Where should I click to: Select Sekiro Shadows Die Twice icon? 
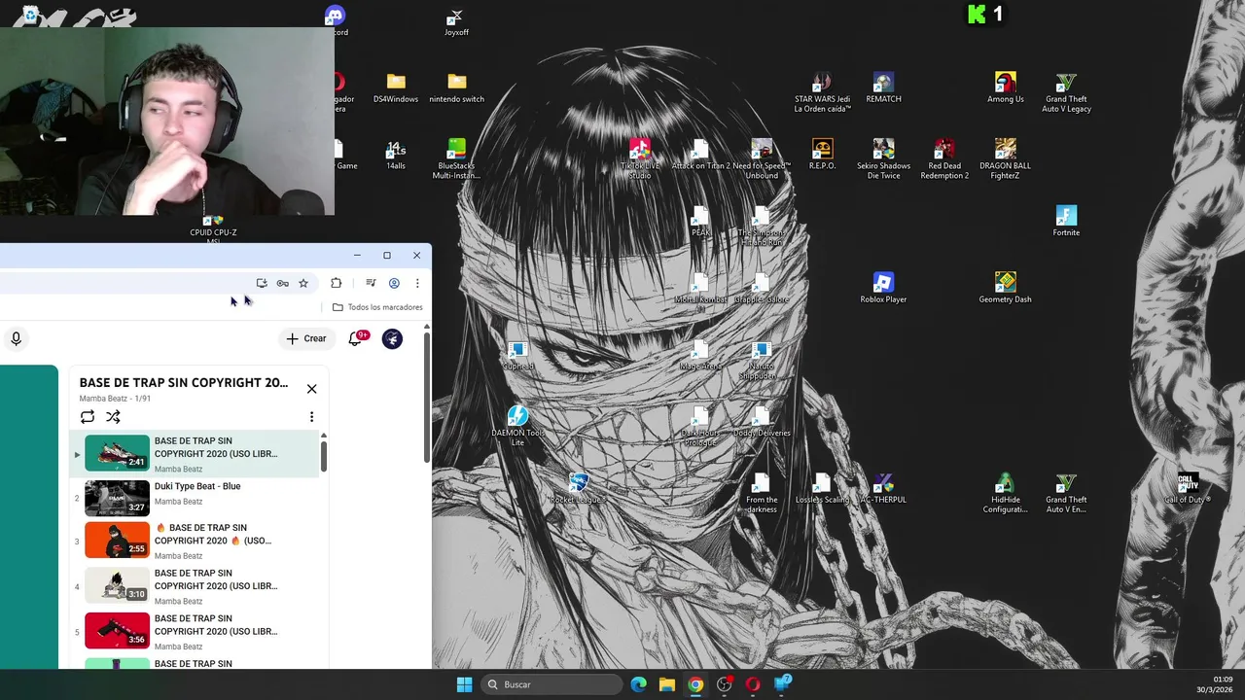(x=883, y=158)
